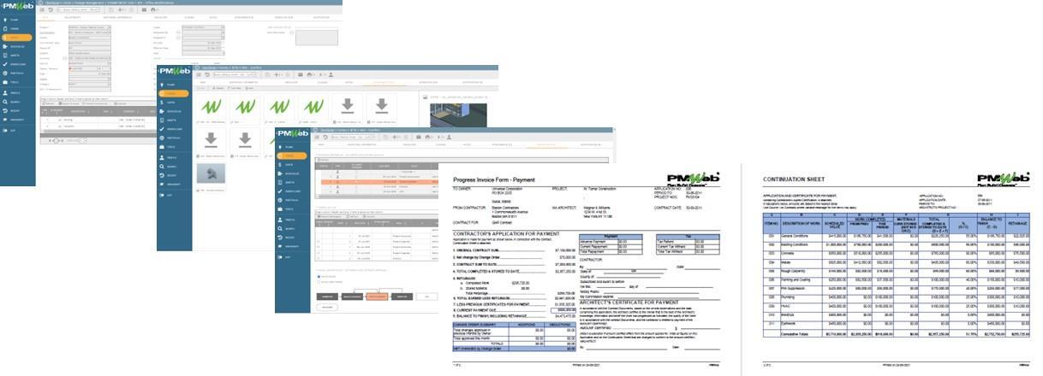Click the orange highlighted workflow step box
This screenshot has width=1043, height=376.
pyautogui.click(x=378, y=296)
